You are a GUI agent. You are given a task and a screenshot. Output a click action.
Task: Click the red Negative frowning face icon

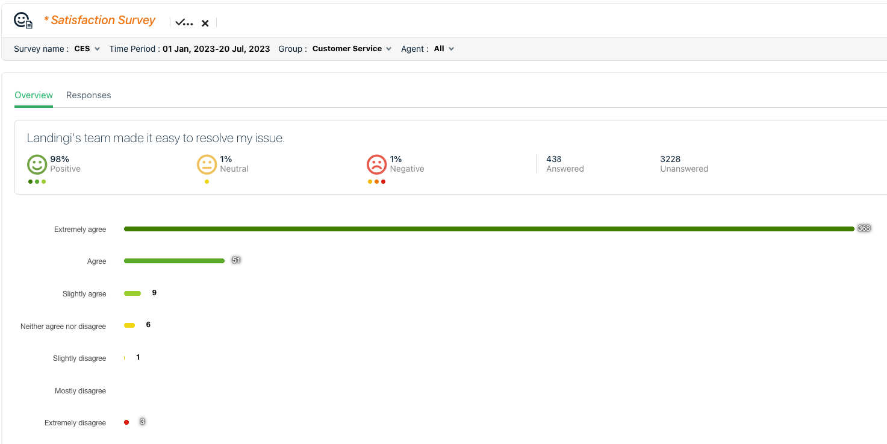(x=376, y=164)
